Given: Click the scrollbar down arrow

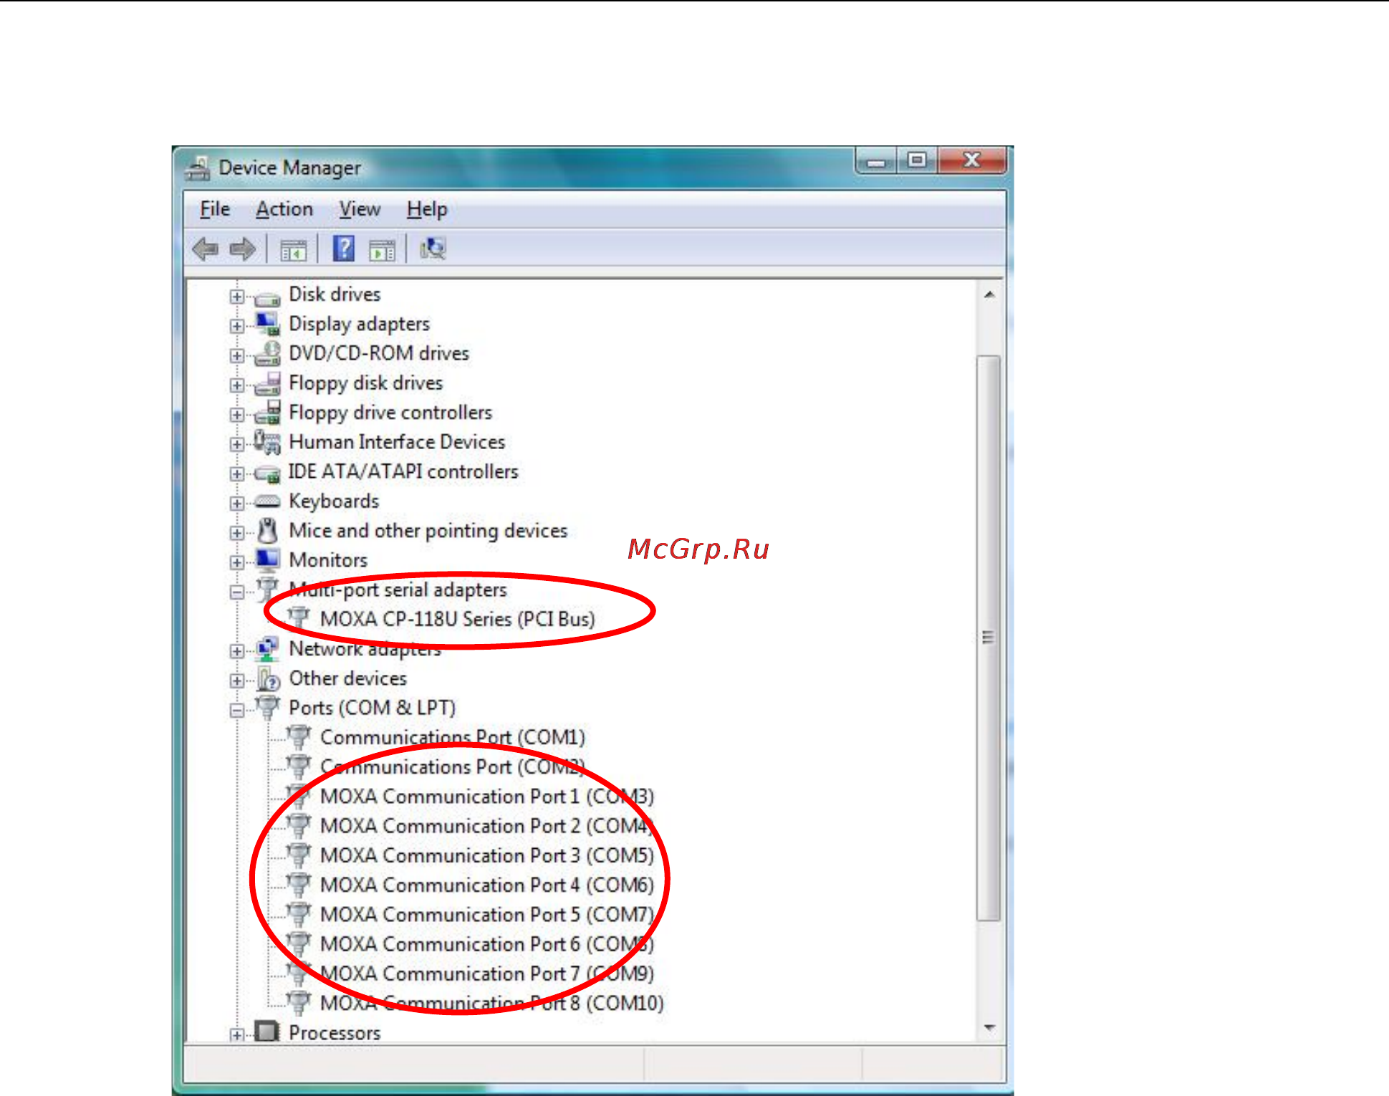Looking at the screenshot, I should (989, 1028).
